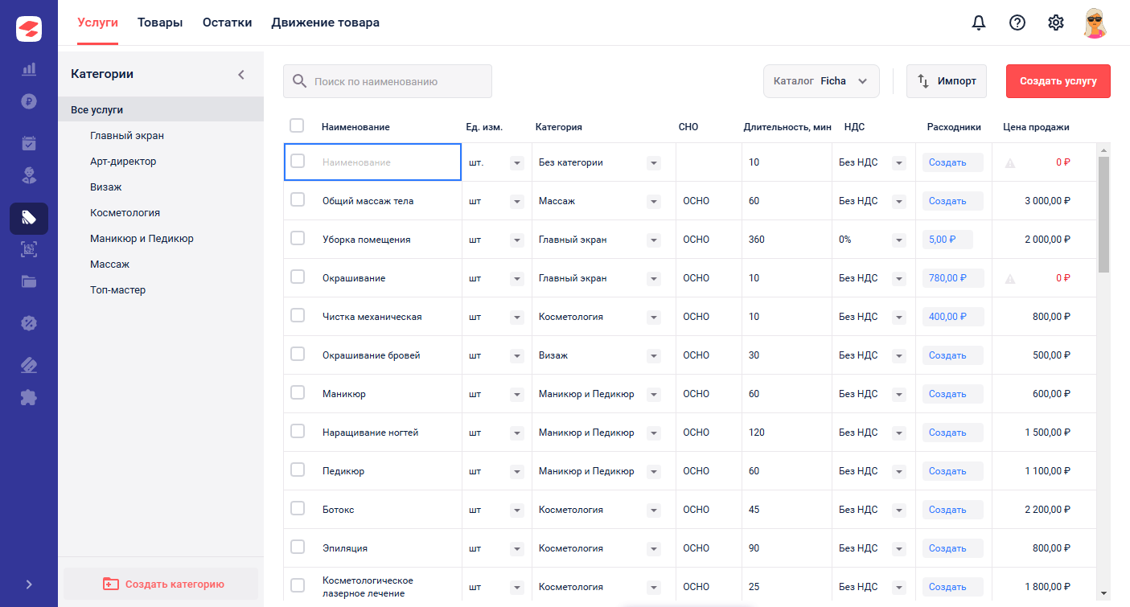This screenshot has width=1130, height=607.
Task: Open the bar chart analytics sidebar icon
Action: point(29,69)
